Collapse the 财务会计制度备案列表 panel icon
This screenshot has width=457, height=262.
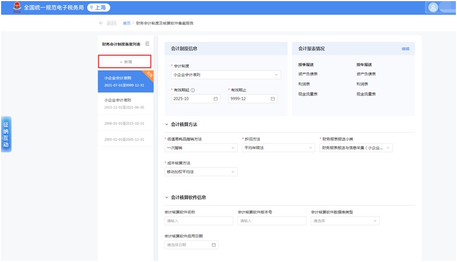[x=147, y=44]
